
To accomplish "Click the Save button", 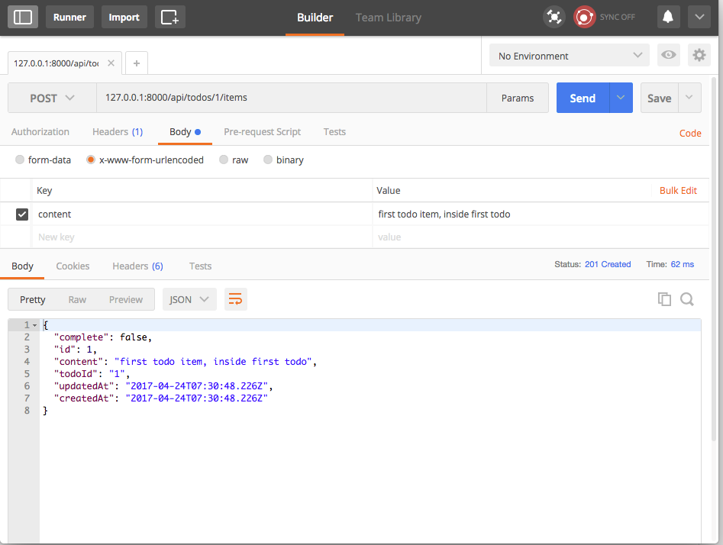I will 660,98.
